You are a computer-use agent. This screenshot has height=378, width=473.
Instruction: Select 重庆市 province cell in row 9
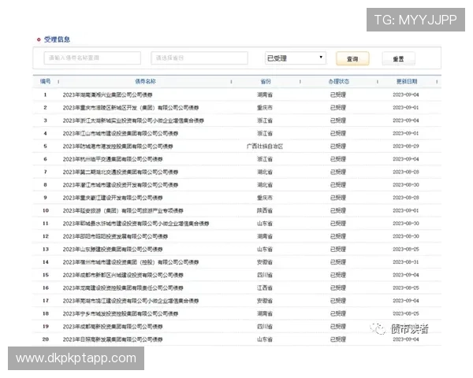[265, 198]
